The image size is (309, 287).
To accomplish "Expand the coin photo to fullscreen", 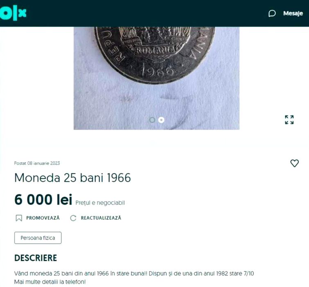I will click(x=289, y=120).
